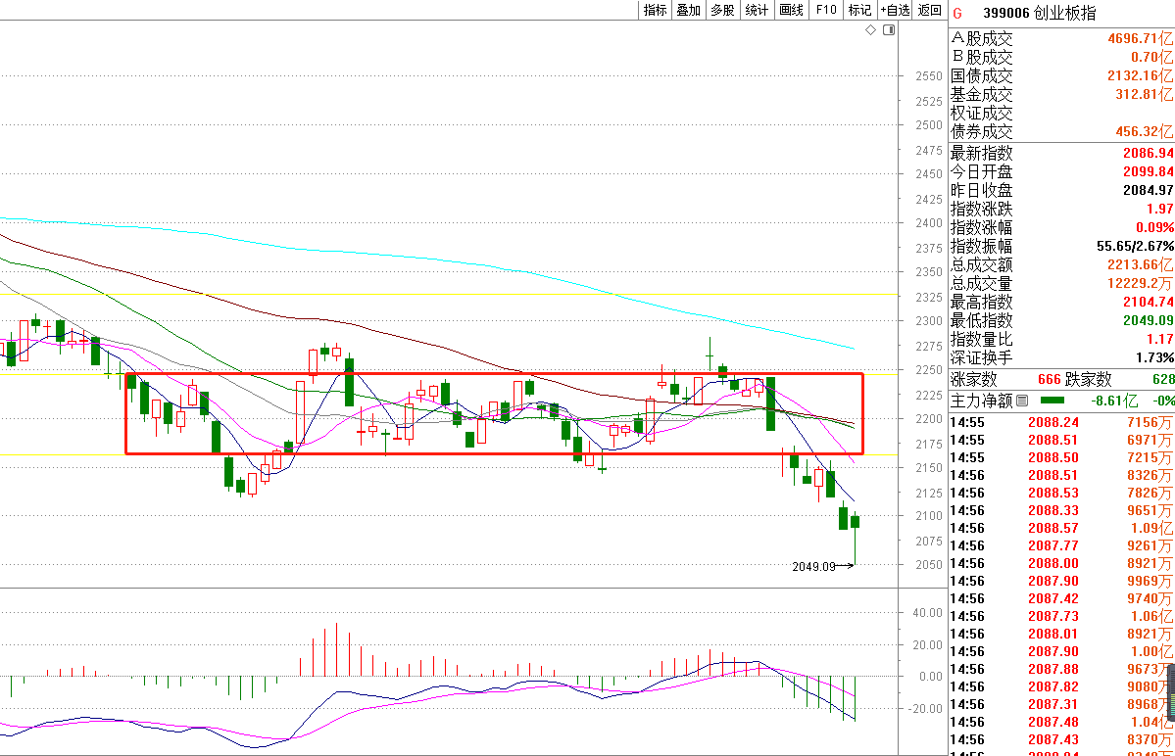Select the tick row priced 2087.77
Screen dimensions: 1175x756
pos(1061,545)
